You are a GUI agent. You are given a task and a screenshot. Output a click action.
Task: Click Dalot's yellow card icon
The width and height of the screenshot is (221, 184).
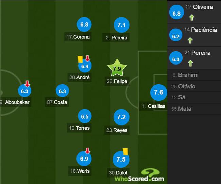click(x=125, y=152)
